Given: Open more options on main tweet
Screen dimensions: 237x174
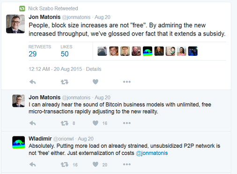Looking at the screenshot, I should pyautogui.click(x=127, y=82).
